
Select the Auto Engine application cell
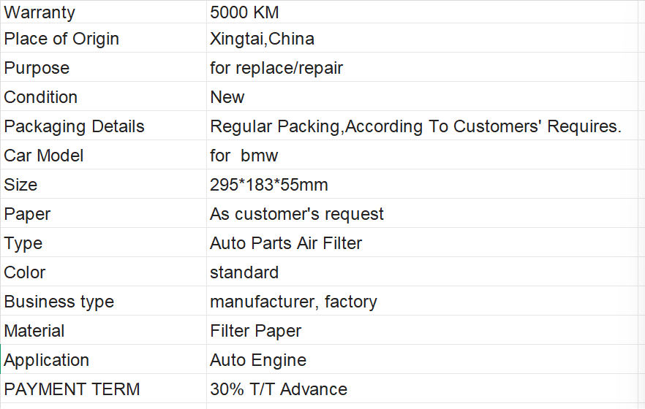(x=422, y=359)
